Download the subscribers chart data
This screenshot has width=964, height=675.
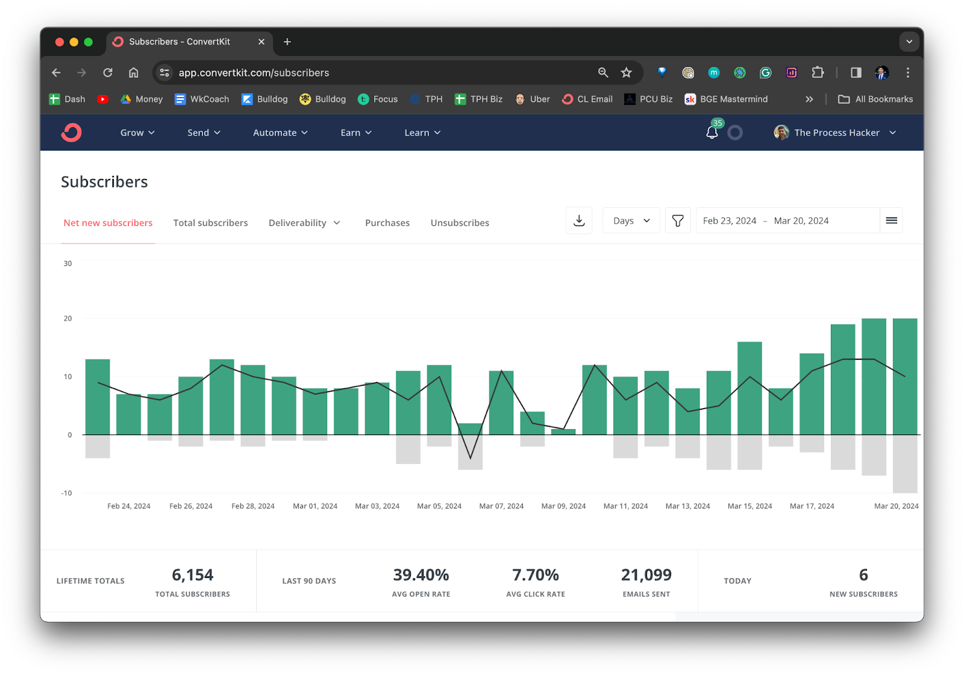pos(579,221)
